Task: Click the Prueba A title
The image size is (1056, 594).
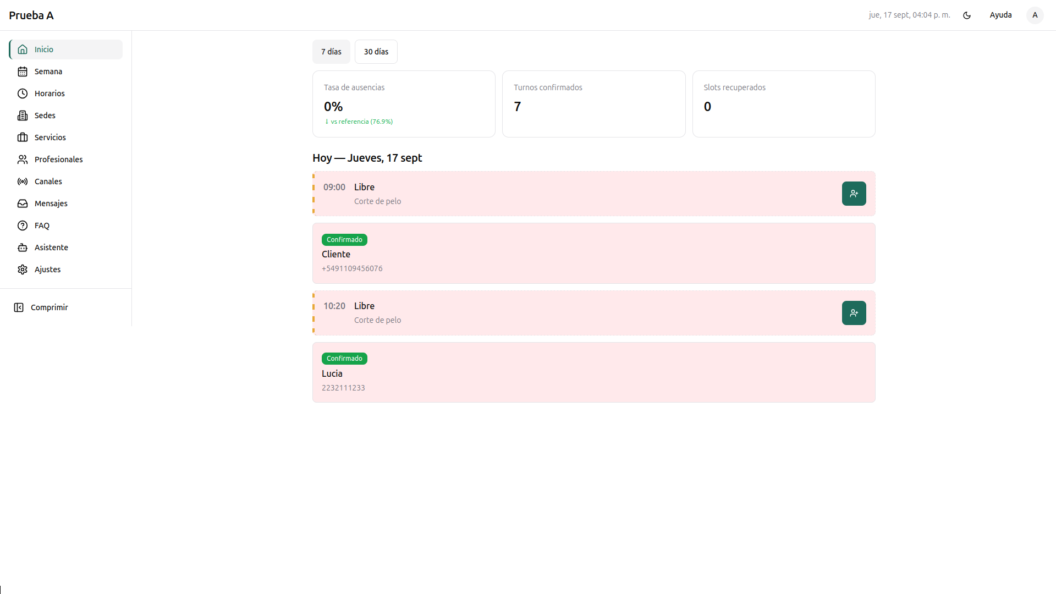Action: point(31,15)
